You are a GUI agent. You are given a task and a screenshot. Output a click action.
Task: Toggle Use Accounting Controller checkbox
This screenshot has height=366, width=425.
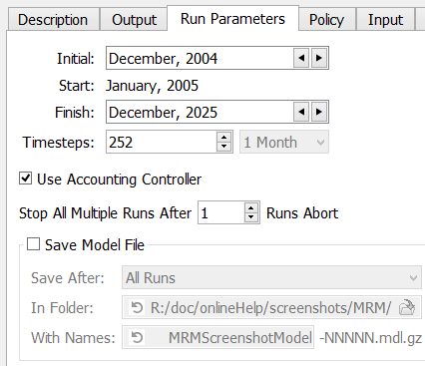(x=25, y=179)
